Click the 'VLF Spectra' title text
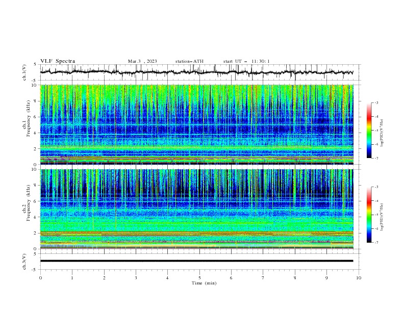 point(58,61)
